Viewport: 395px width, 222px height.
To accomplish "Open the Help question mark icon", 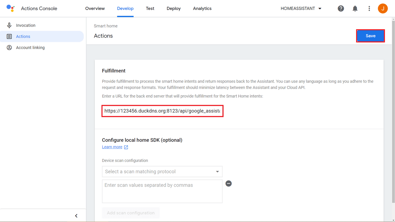I will [341, 9].
